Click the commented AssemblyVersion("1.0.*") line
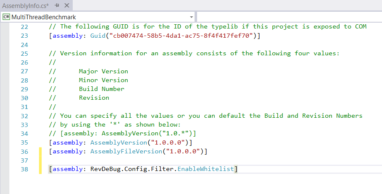The image size is (382, 194). point(122,134)
